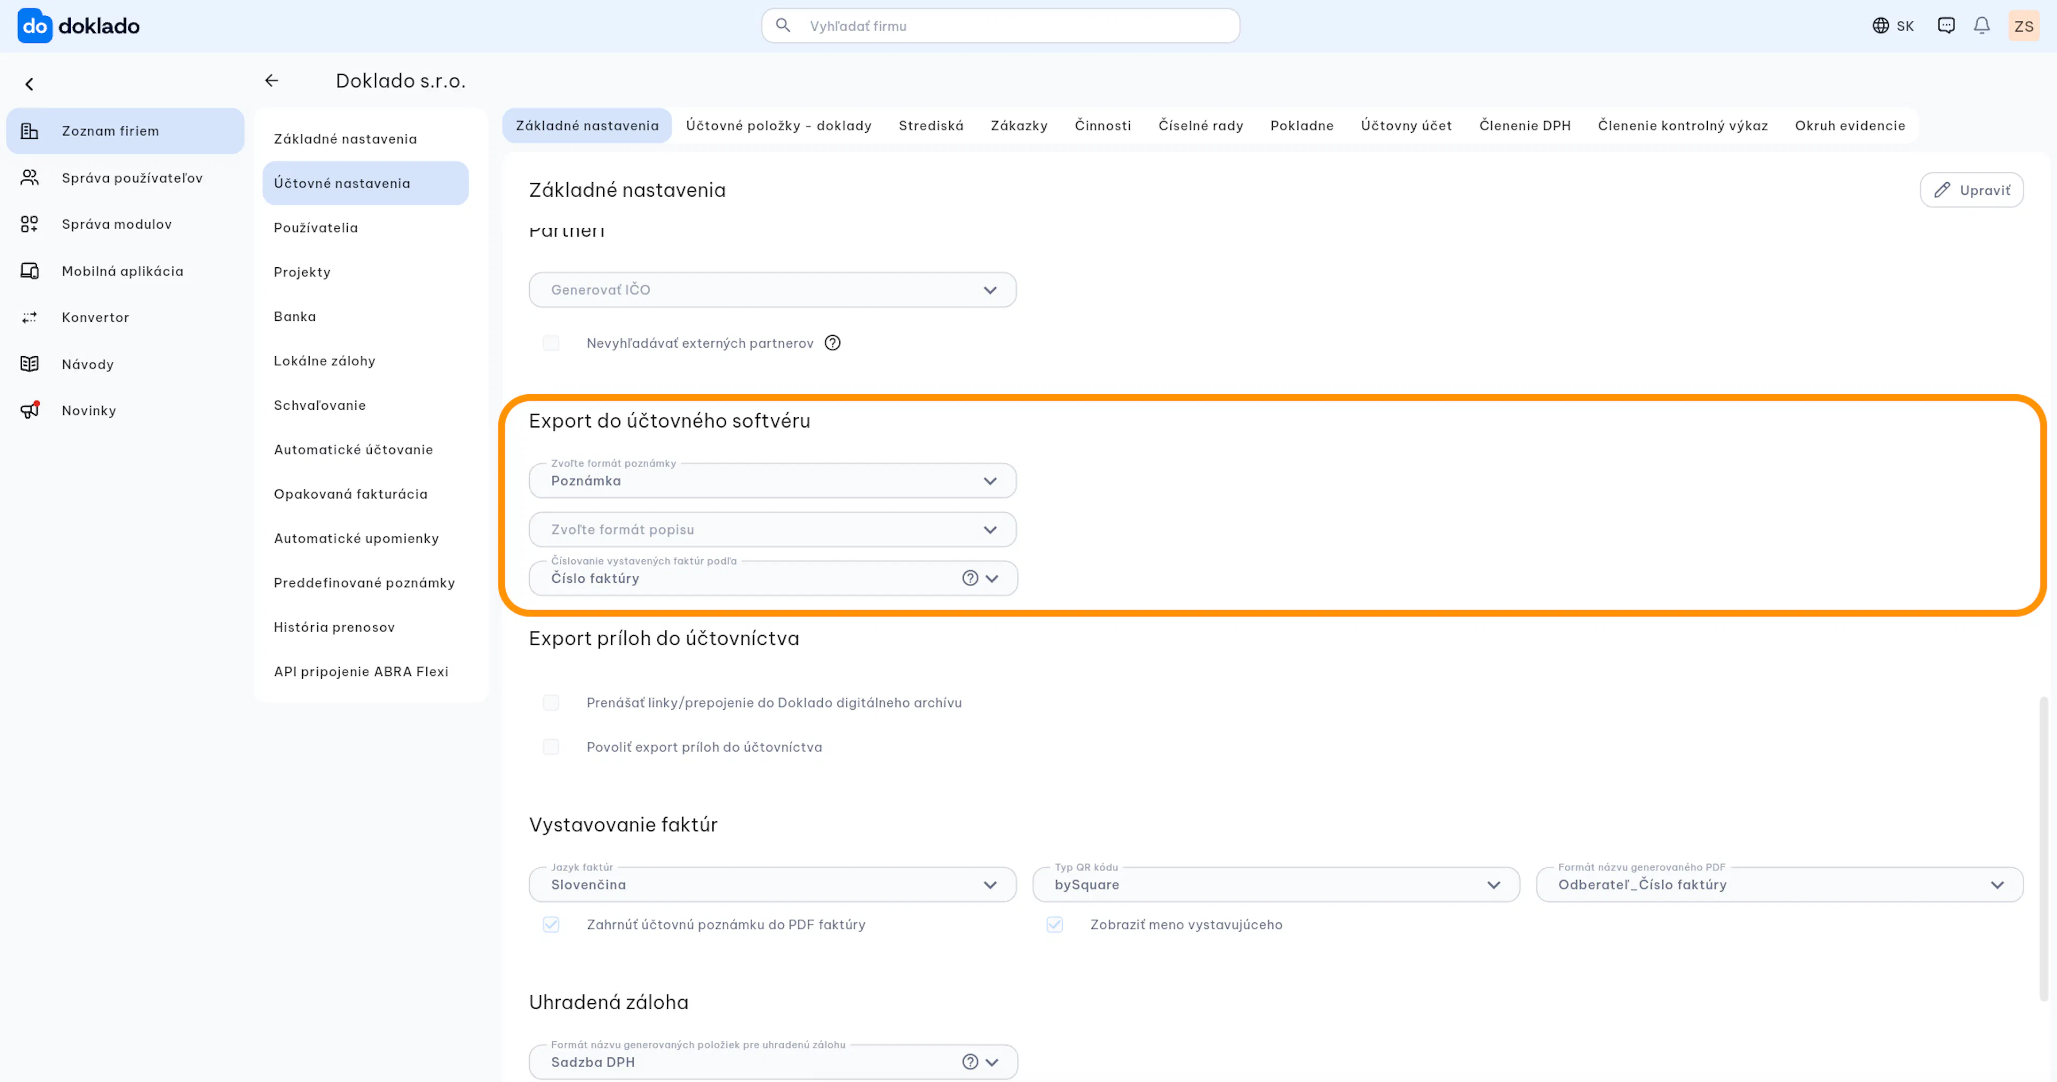Collapse the left sidebar arrow
This screenshot has width=2057, height=1082.
29,84
